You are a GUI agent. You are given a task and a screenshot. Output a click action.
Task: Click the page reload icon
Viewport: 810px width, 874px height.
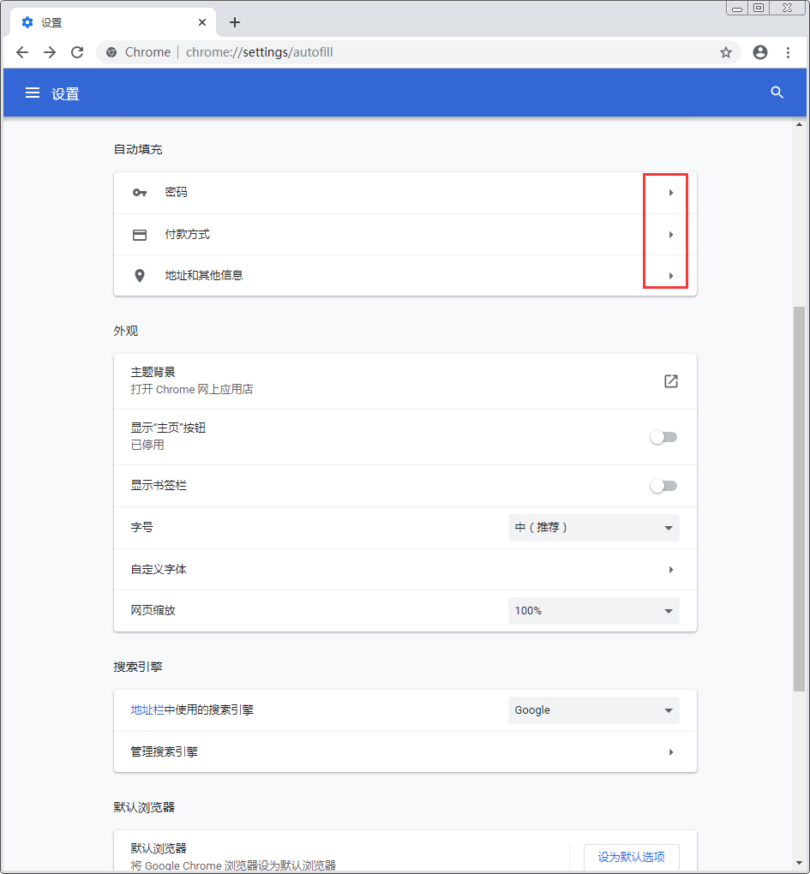(x=77, y=52)
